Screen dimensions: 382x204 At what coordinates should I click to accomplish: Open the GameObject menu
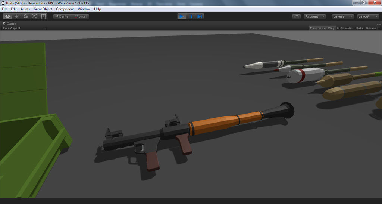[43, 9]
